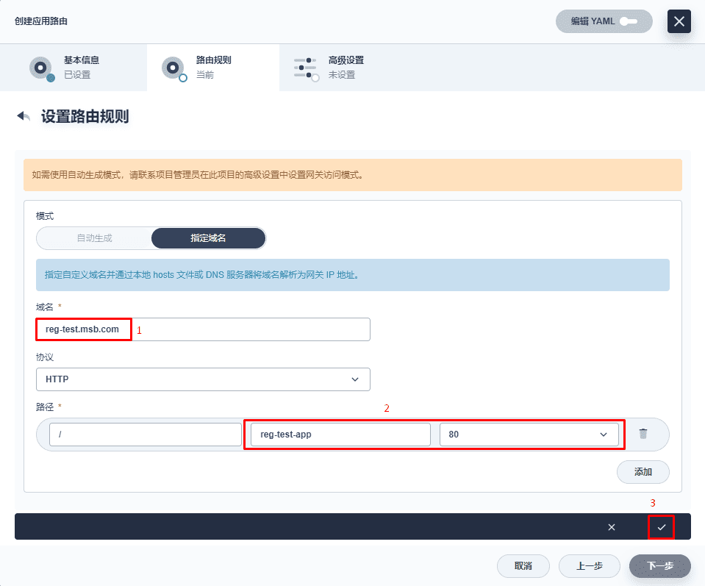Confirm the rule with the checkmark icon
705x586 pixels.
click(662, 527)
